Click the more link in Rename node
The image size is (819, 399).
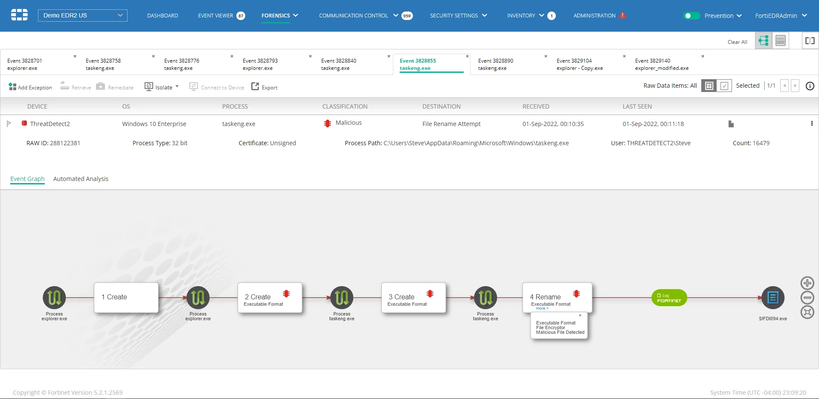(x=542, y=308)
